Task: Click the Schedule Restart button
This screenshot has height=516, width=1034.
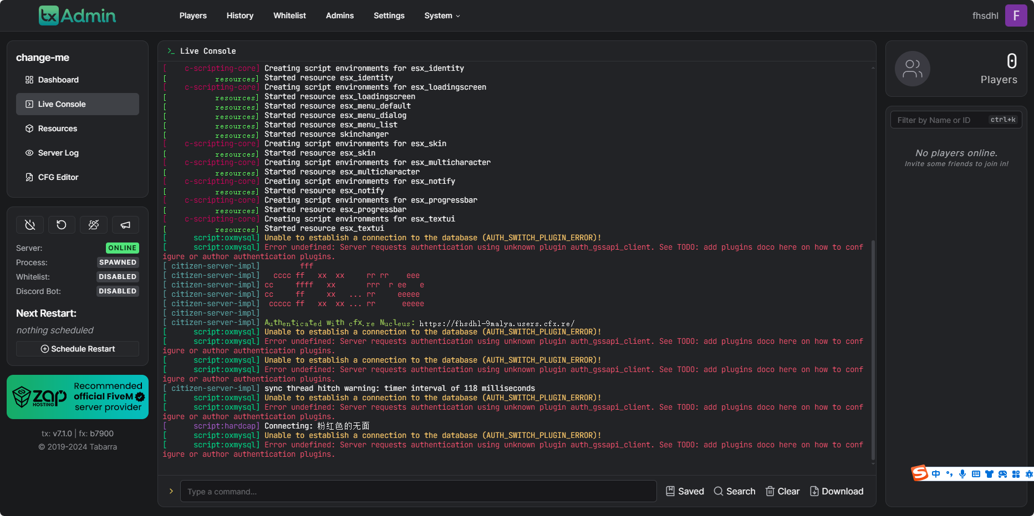Action: (78, 349)
